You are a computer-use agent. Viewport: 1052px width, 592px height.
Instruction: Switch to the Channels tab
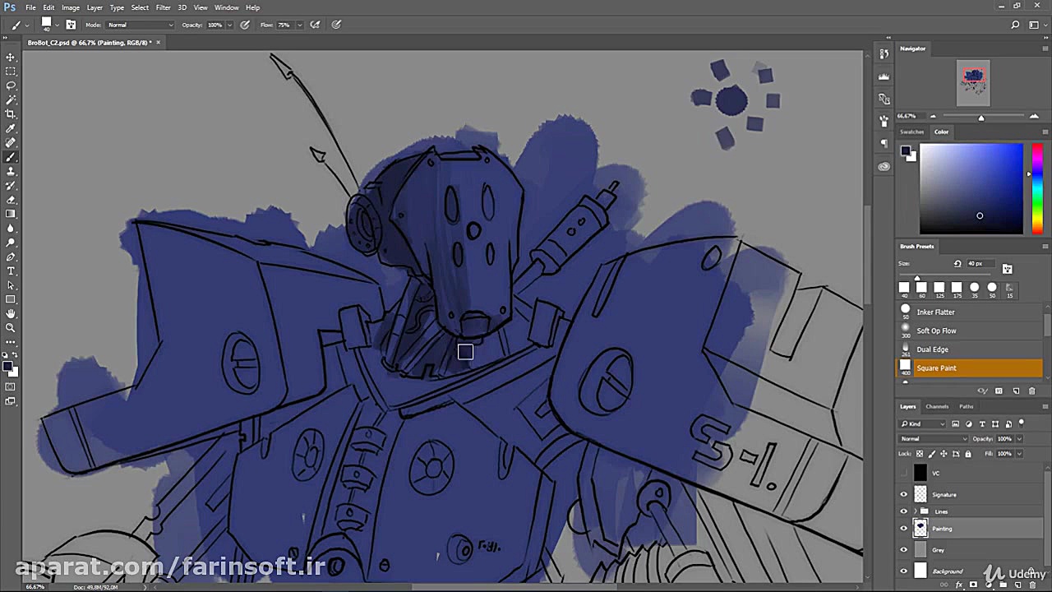937,406
